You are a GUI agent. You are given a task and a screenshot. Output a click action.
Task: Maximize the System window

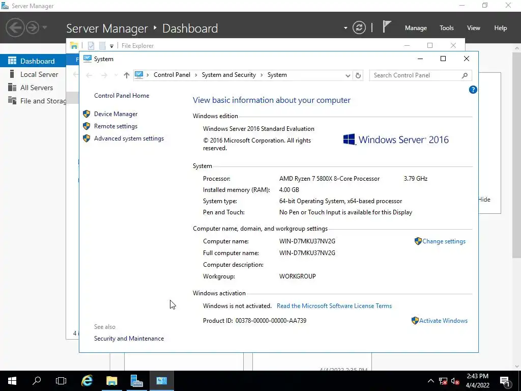coord(443,59)
